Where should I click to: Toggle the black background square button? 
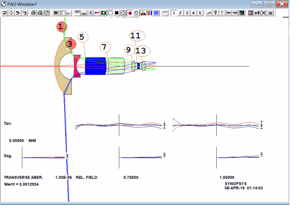117,13
